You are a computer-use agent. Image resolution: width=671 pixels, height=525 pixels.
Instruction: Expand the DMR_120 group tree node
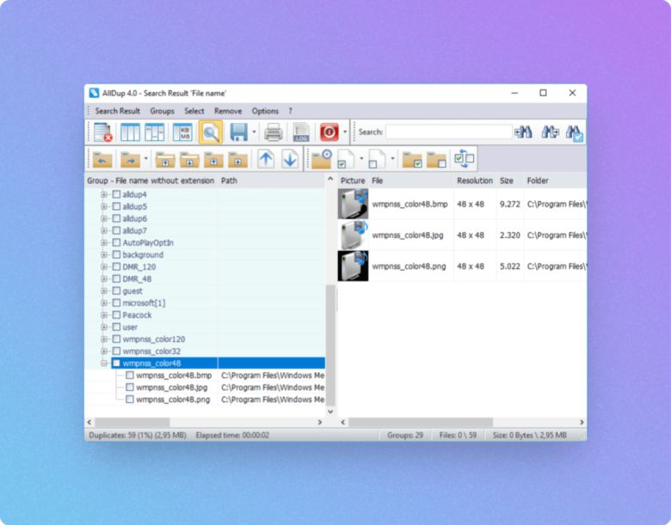[104, 267]
